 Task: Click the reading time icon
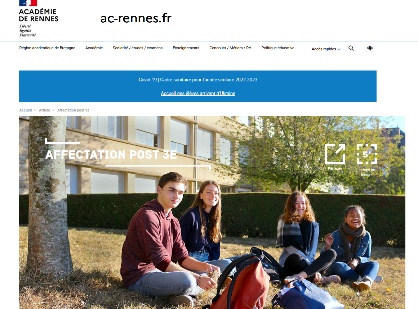(367, 154)
